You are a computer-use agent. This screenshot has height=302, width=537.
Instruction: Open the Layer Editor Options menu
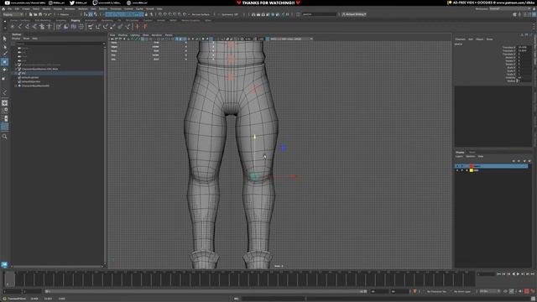pyautogui.click(x=471, y=157)
